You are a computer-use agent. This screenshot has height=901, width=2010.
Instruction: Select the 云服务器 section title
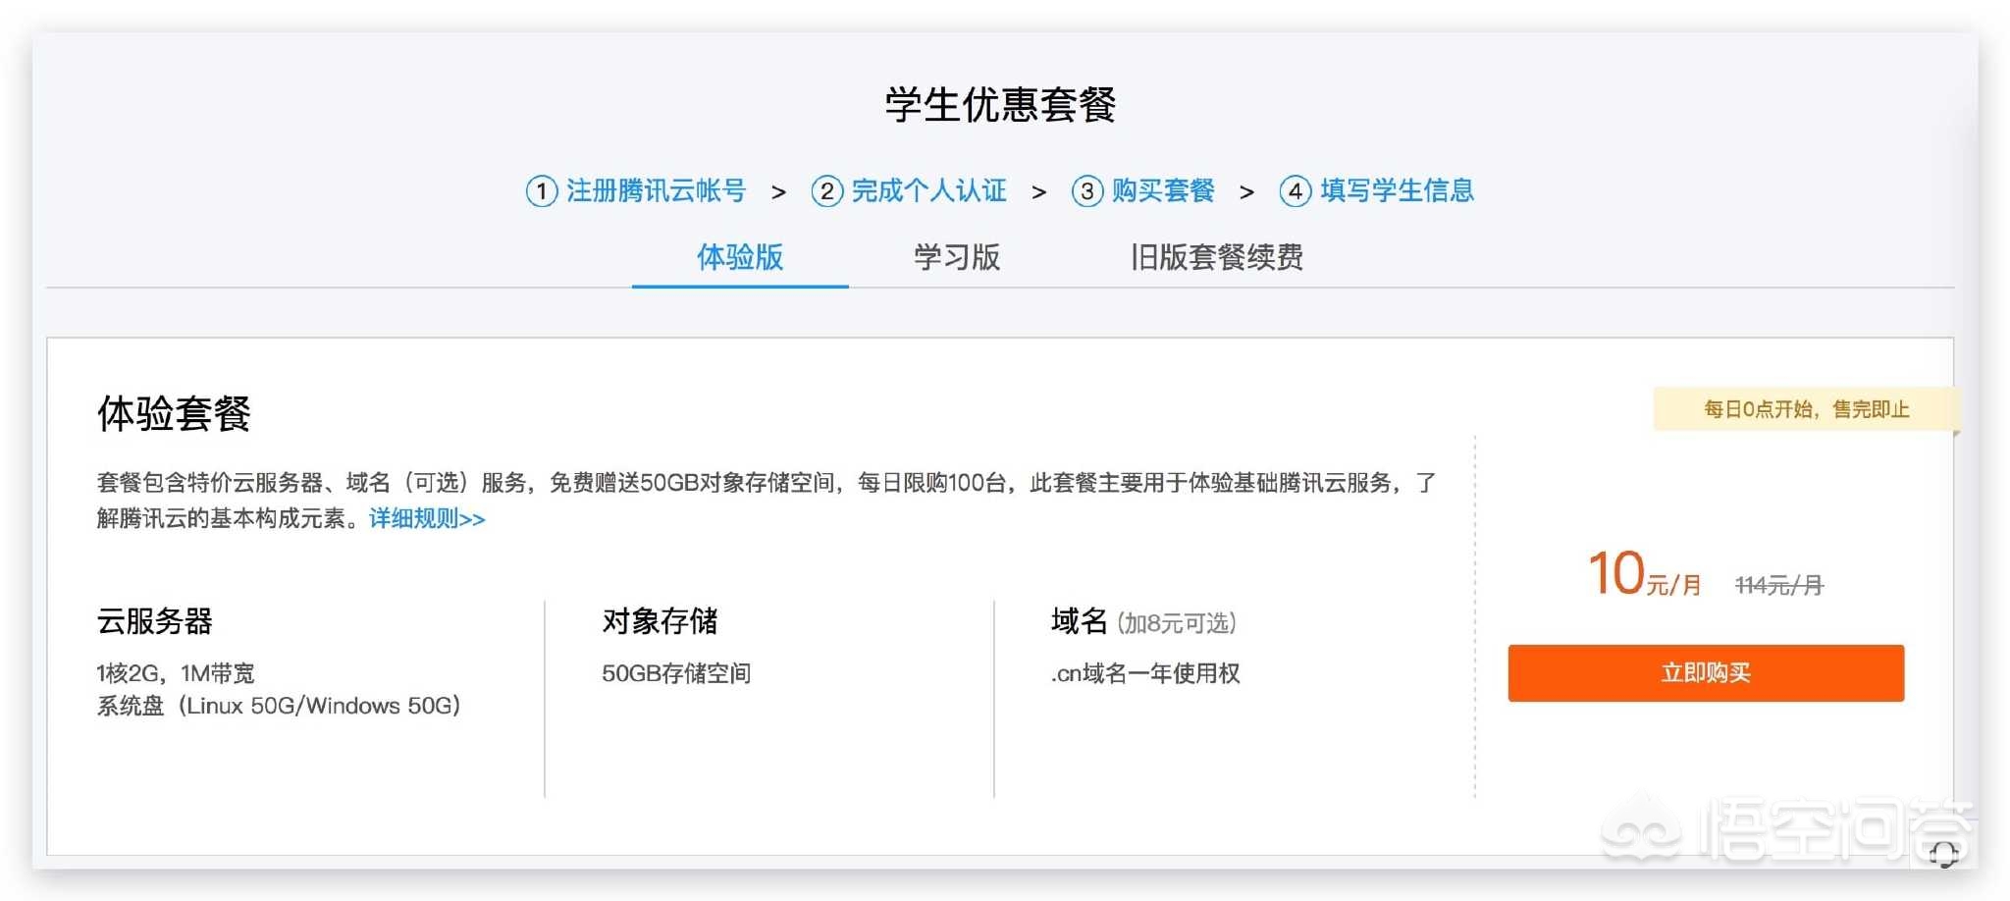click(x=154, y=621)
